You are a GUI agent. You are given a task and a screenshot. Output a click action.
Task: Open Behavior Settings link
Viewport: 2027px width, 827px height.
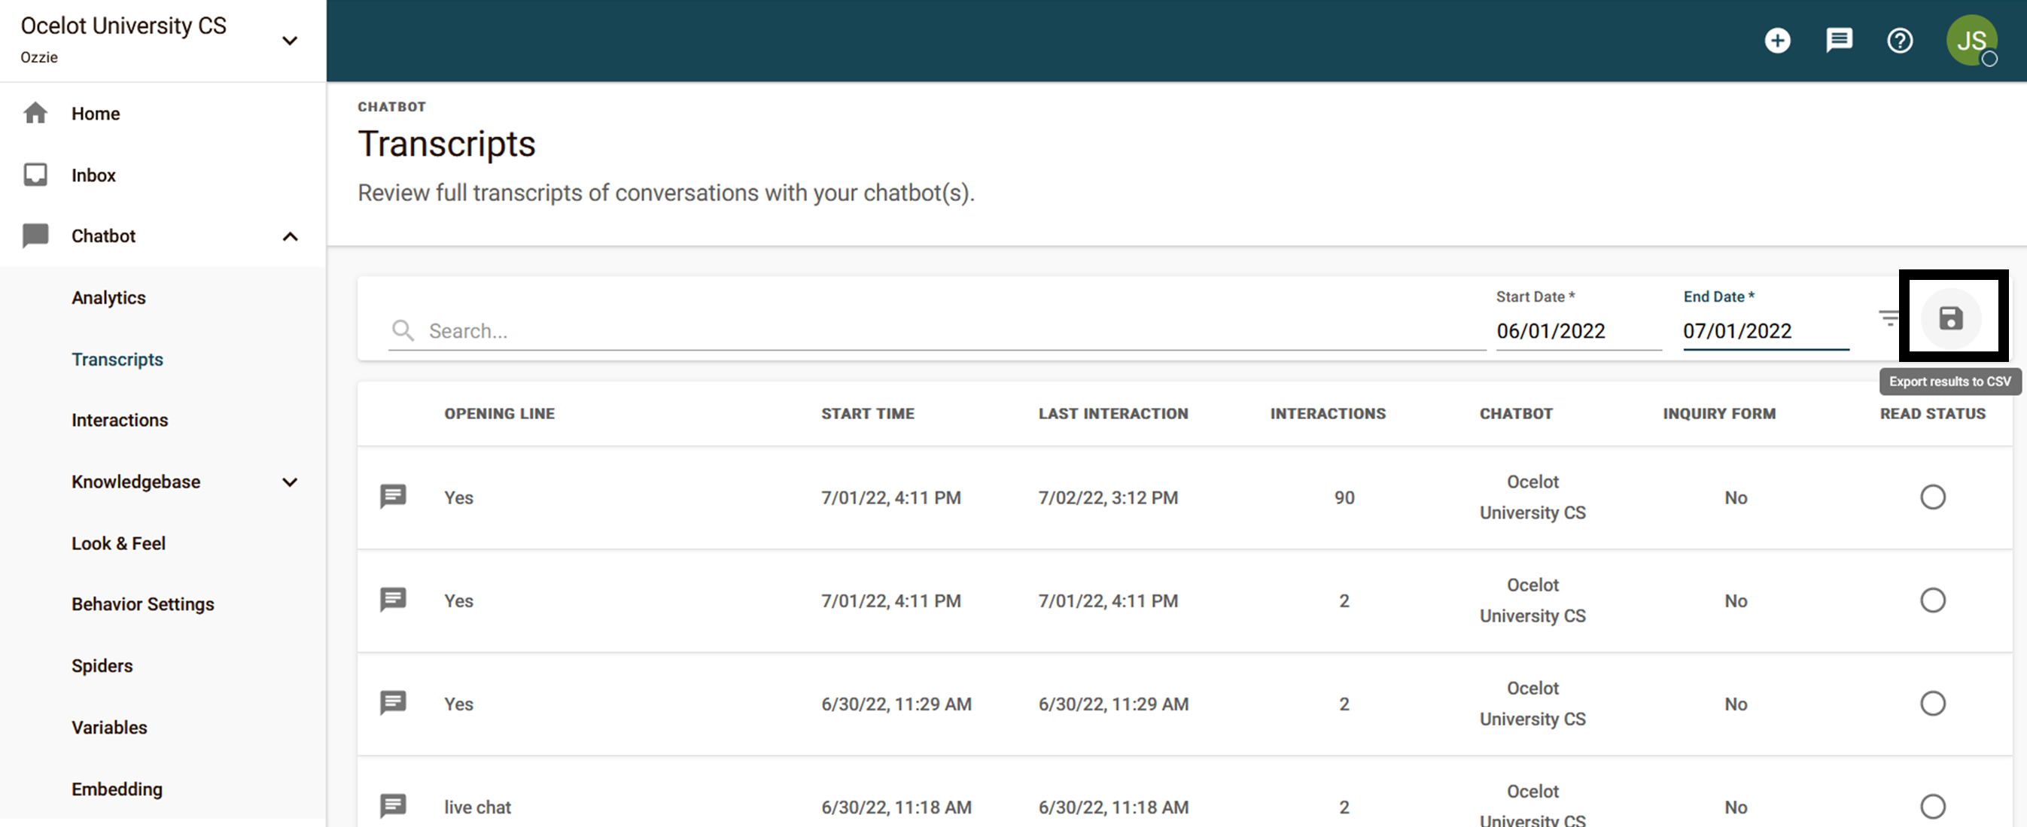pyautogui.click(x=142, y=604)
